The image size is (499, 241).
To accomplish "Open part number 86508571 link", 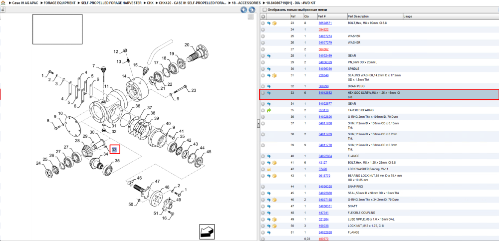I will (325, 23).
